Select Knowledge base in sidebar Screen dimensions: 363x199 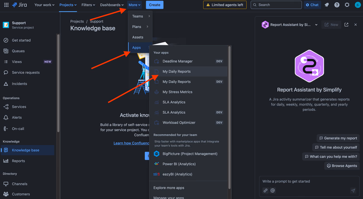click(x=28, y=150)
